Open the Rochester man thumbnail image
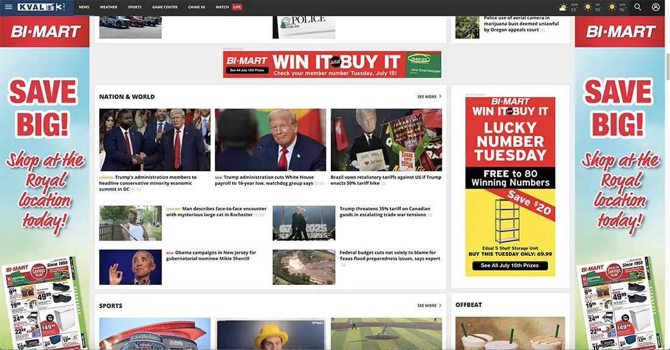Viewport: 670px width, 350px height. (130, 224)
